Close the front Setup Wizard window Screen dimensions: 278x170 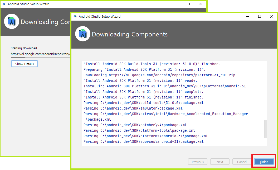(x=271, y=16)
